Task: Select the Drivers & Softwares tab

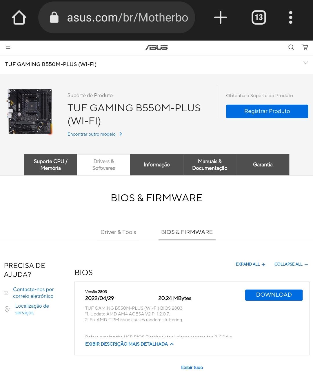Action: (x=103, y=165)
